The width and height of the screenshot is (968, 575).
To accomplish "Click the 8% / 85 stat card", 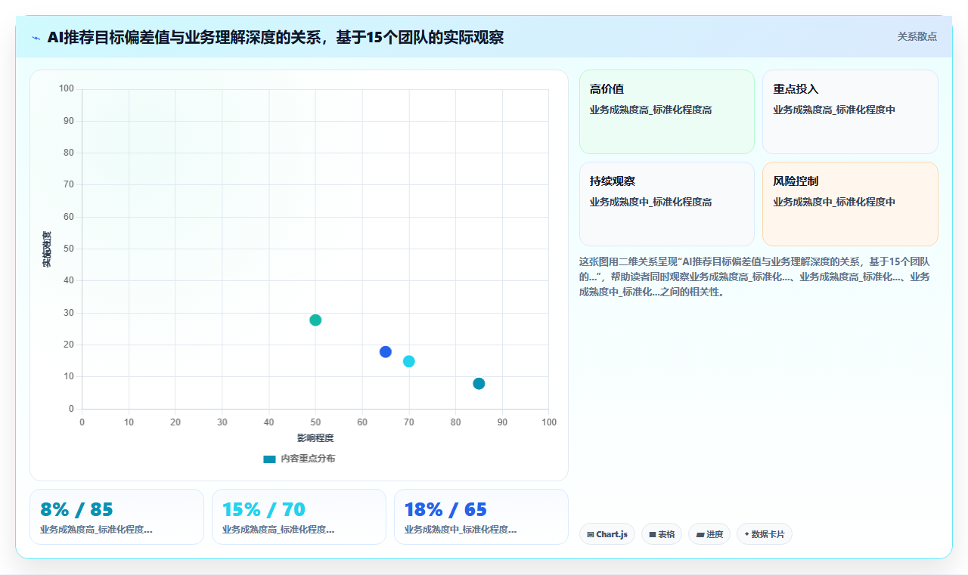I will point(116,517).
